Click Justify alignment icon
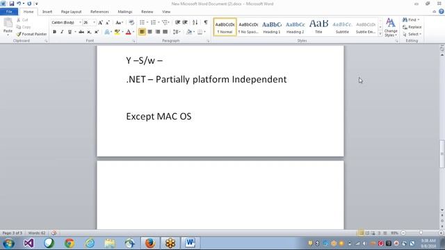 pos(165,32)
